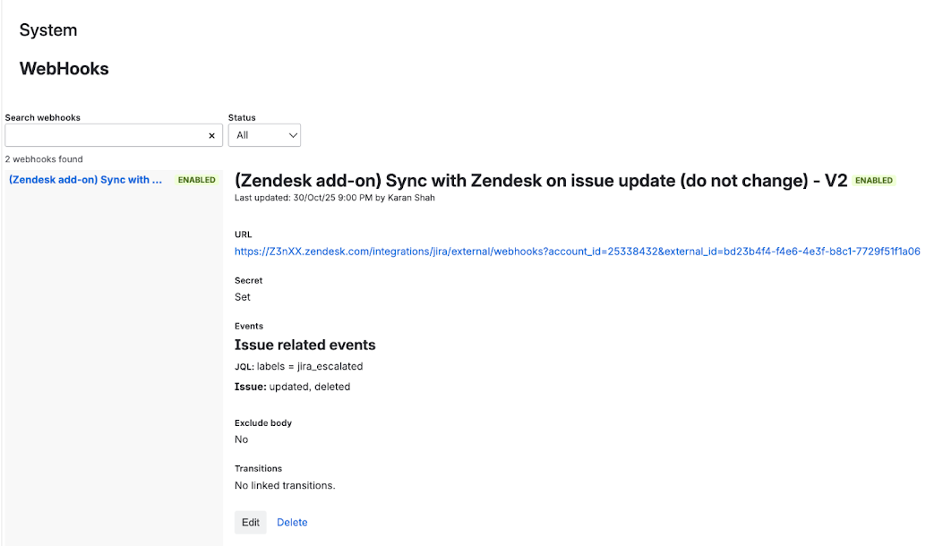Click the WebHooks page heading
Screen dimensions: 926x546
coord(64,69)
